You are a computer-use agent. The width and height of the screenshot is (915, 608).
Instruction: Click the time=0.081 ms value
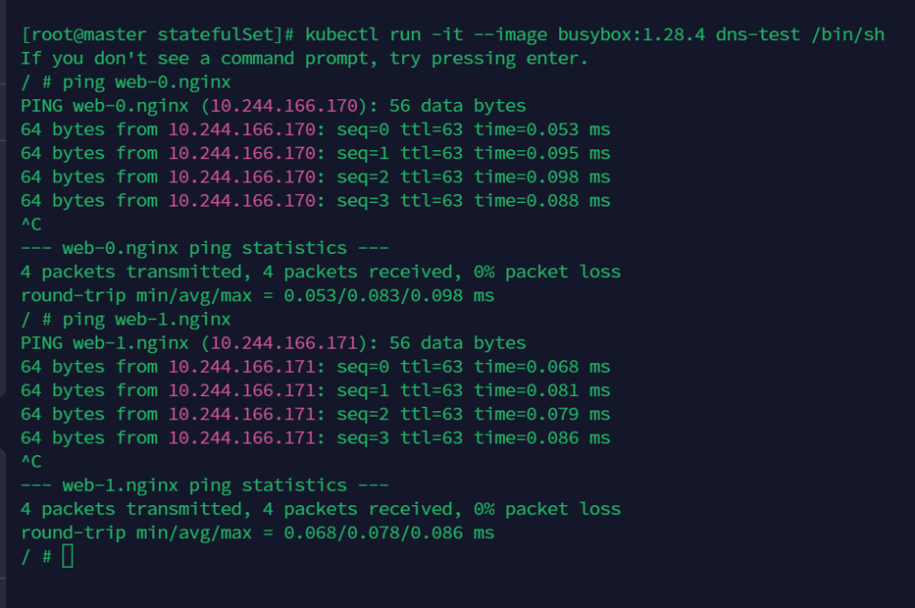pos(542,391)
